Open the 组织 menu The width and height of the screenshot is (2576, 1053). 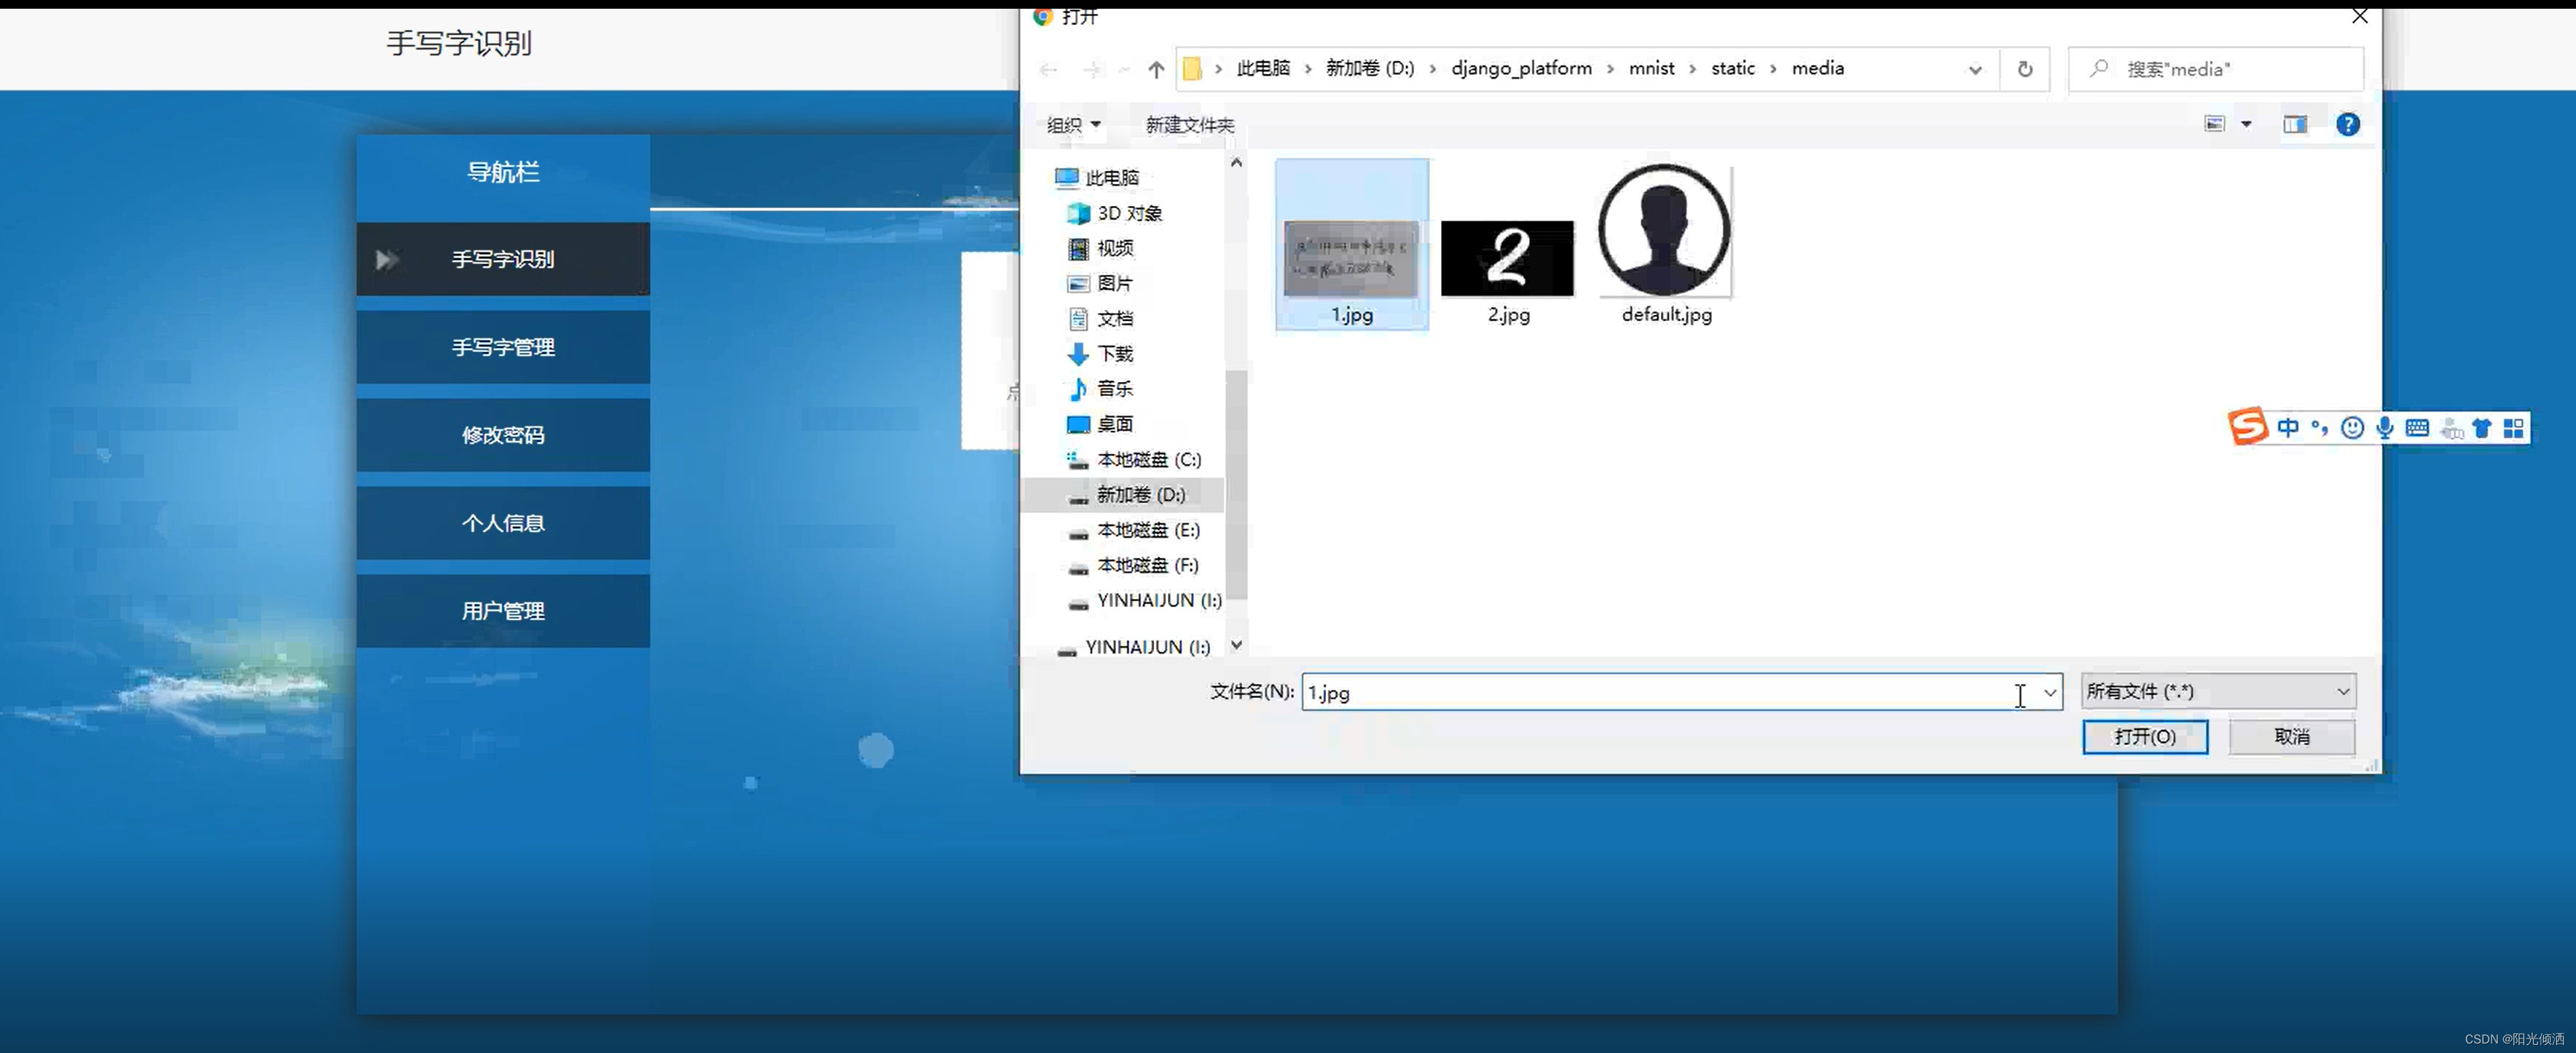click(1073, 125)
